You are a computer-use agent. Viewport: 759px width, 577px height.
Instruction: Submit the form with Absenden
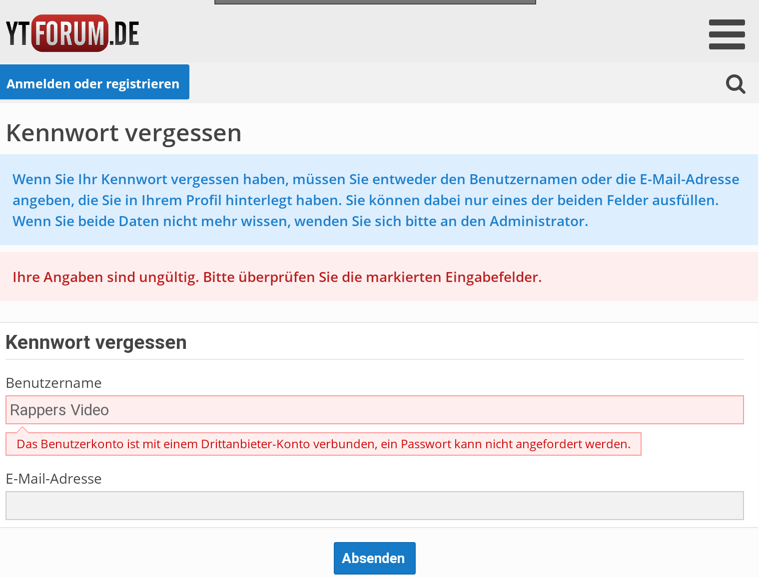coord(374,558)
